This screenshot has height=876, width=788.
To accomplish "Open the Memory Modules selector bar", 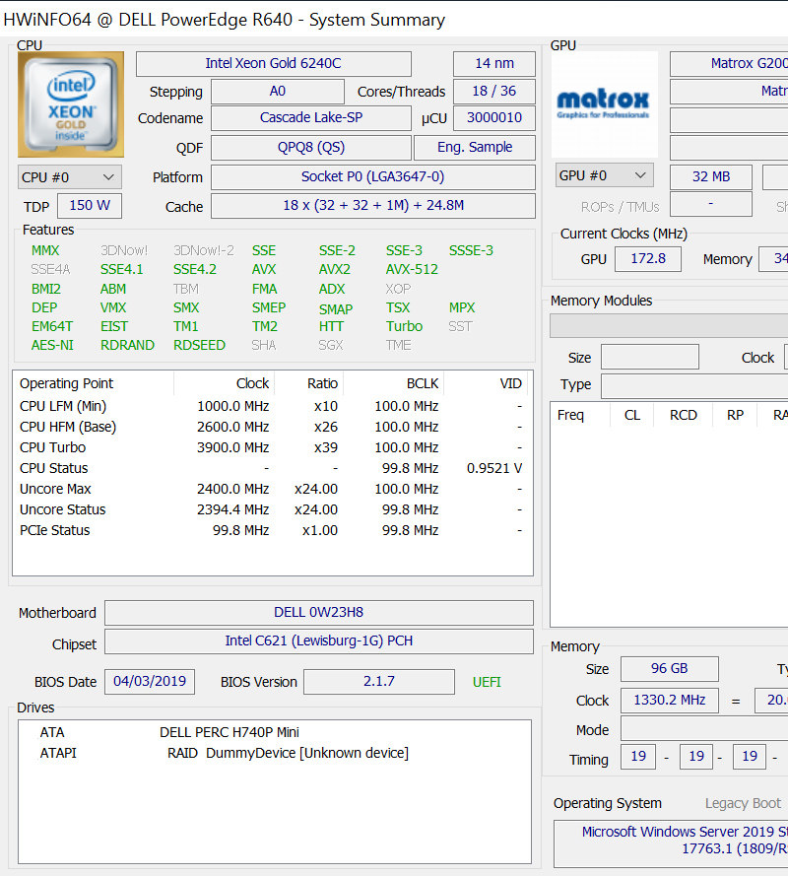I will coord(669,326).
